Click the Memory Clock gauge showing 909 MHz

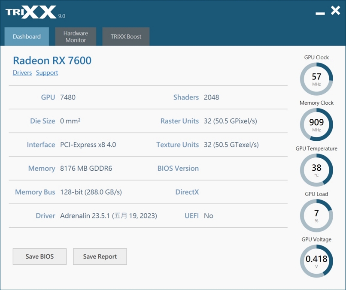(316, 124)
